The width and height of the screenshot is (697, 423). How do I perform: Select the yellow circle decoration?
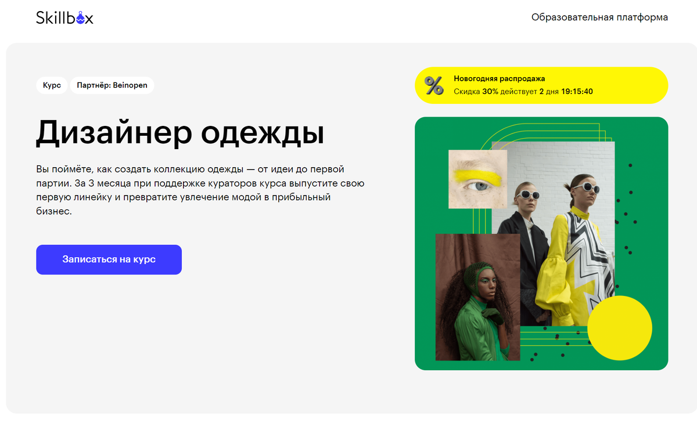coord(620,328)
